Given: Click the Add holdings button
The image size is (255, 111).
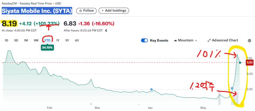Looking at the screenshot, I should click(x=114, y=11).
